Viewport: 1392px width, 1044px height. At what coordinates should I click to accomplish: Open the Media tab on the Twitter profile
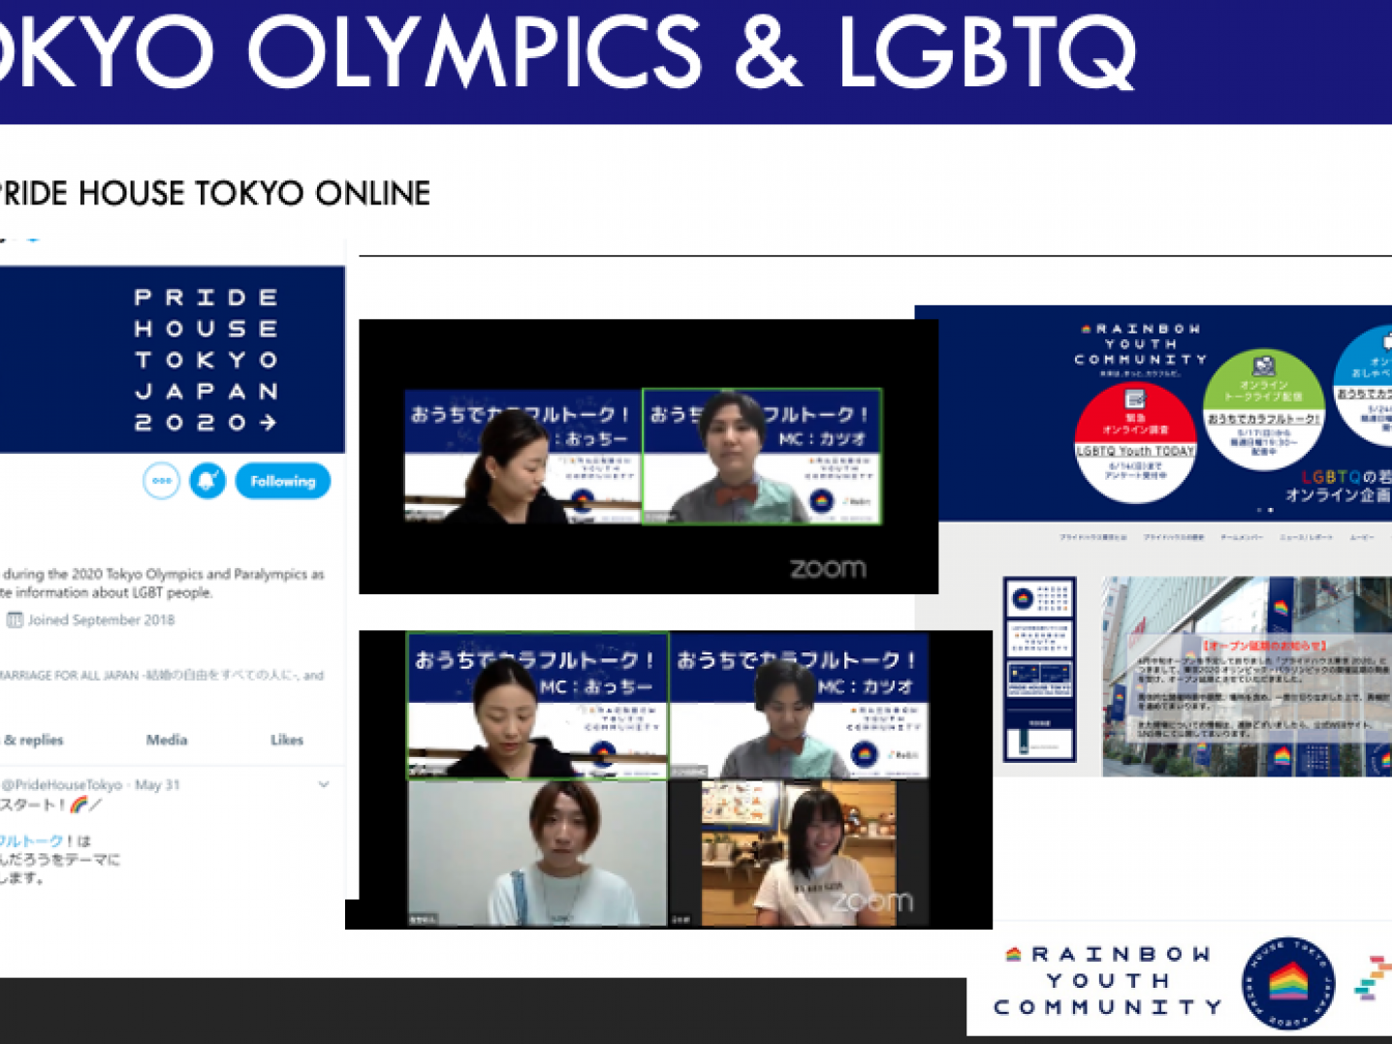coord(167,740)
